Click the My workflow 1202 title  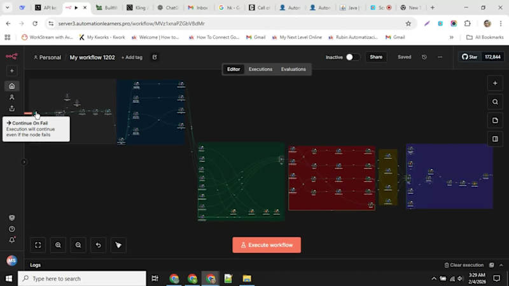[x=92, y=57]
